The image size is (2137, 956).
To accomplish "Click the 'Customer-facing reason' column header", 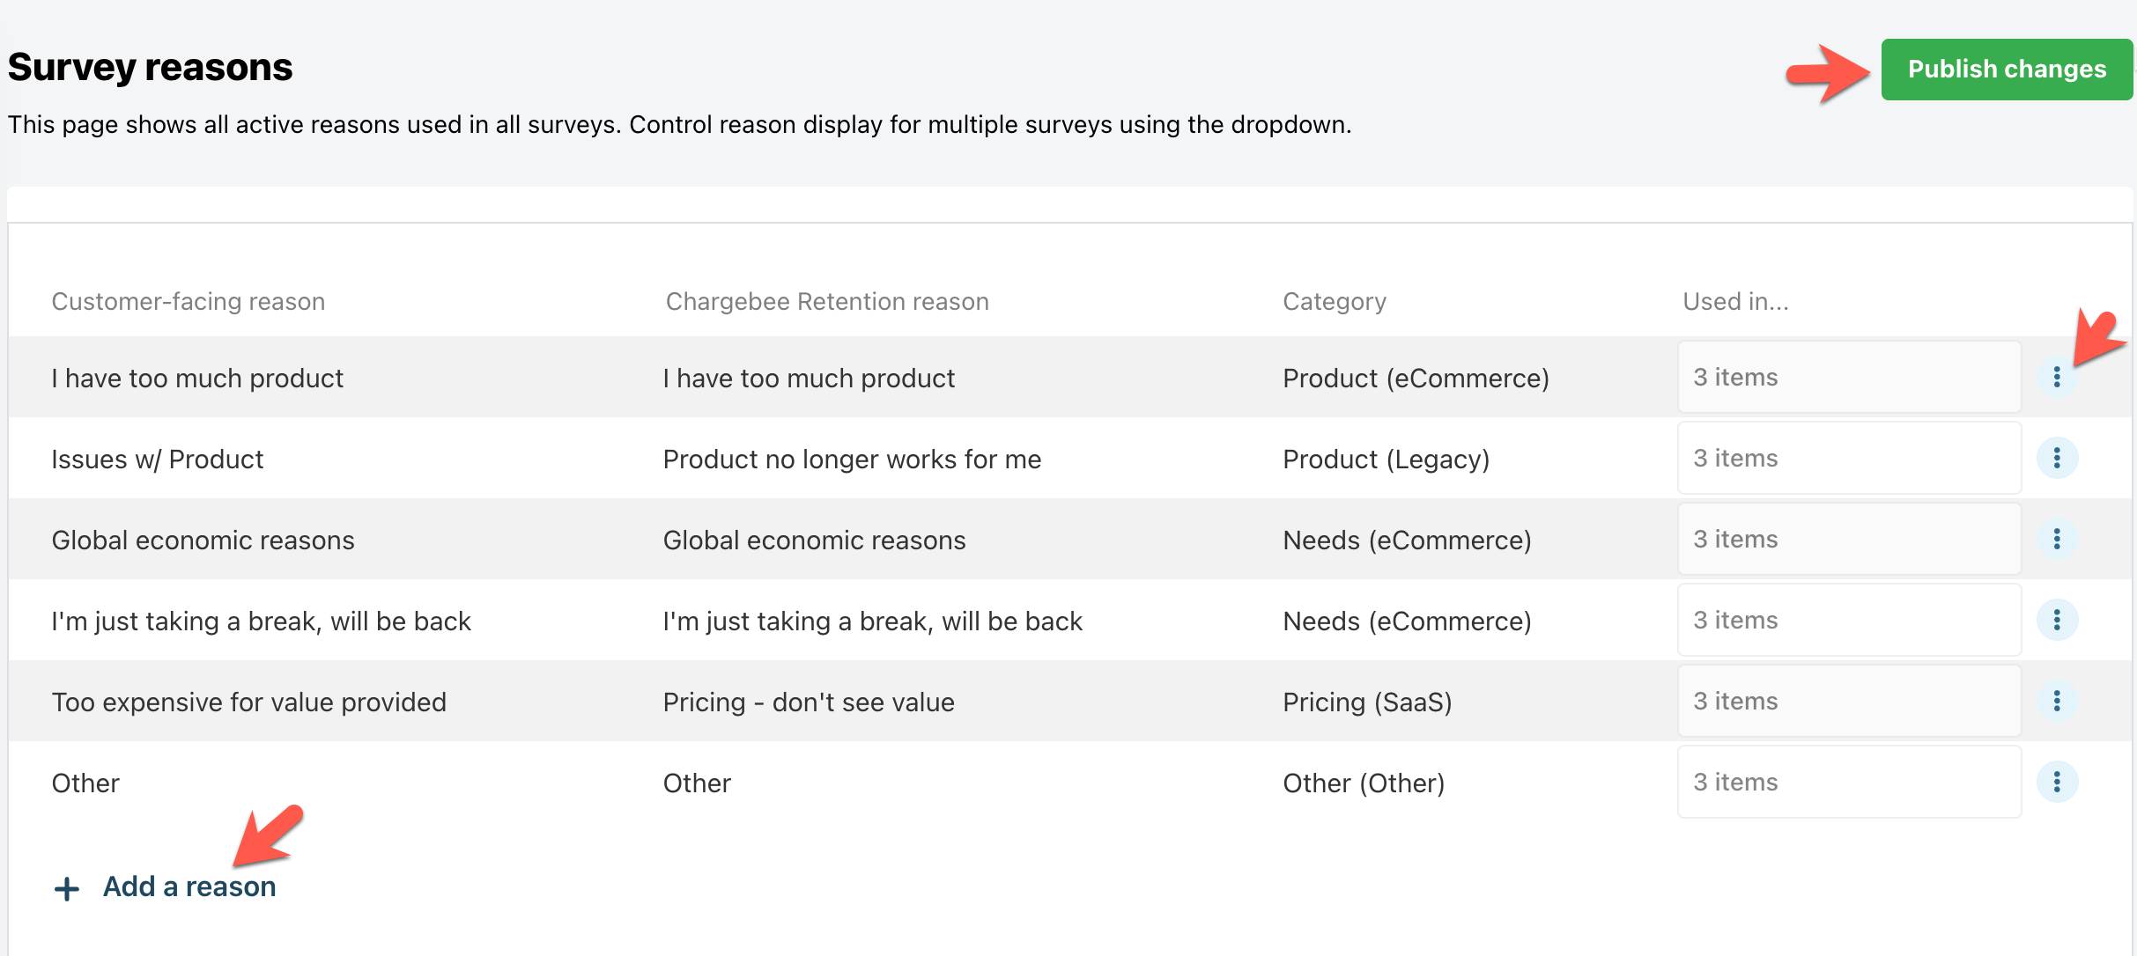I will pos(189,301).
